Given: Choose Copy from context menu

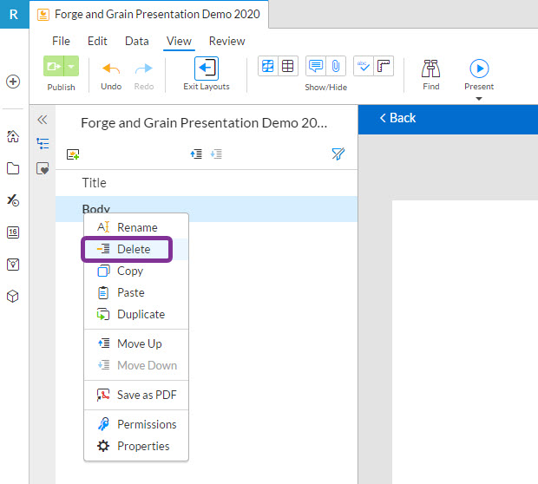Looking at the screenshot, I should point(136,271).
